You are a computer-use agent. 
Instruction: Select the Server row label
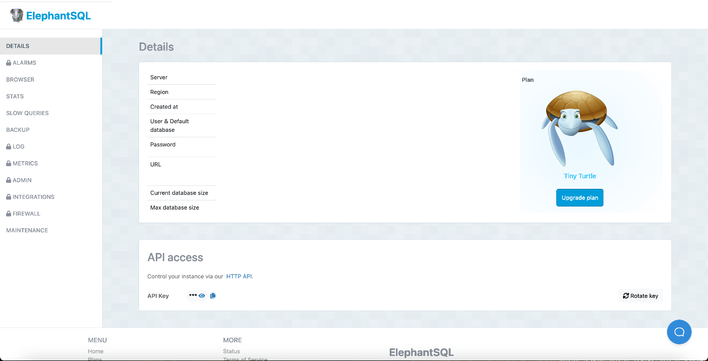[159, 77]
